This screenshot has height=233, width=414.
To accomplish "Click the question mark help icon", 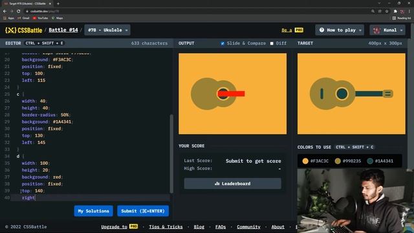I will tap(321, 30).
